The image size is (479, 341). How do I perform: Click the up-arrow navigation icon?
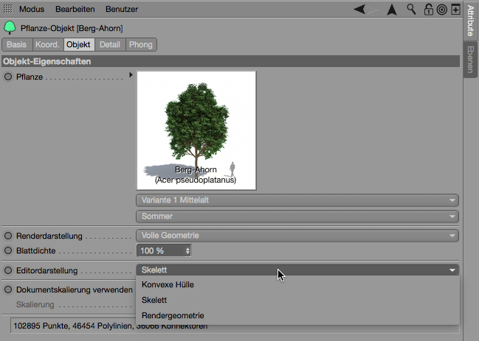pos(392,9)
